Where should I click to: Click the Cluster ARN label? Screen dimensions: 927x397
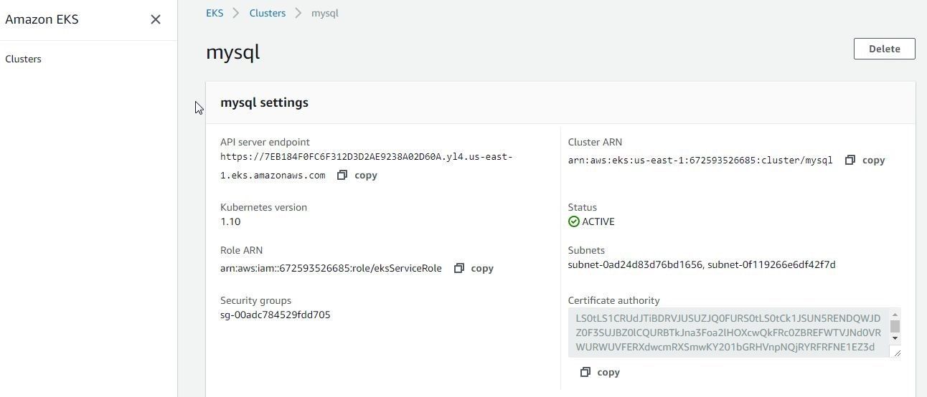point(595,142)
